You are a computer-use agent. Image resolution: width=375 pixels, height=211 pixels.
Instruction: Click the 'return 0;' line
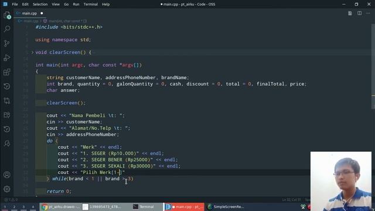tap(59, 192)
